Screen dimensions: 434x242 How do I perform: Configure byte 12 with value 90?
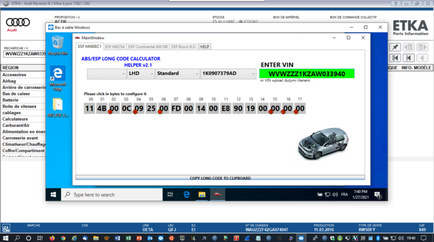click(x=238, y=108)
